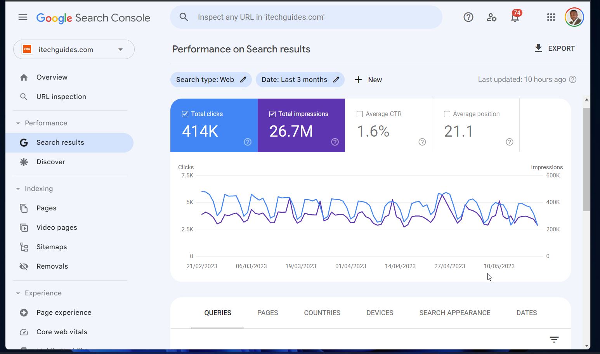
Task: Click the 26.7M impressions value
Action: tap(291, 131)
